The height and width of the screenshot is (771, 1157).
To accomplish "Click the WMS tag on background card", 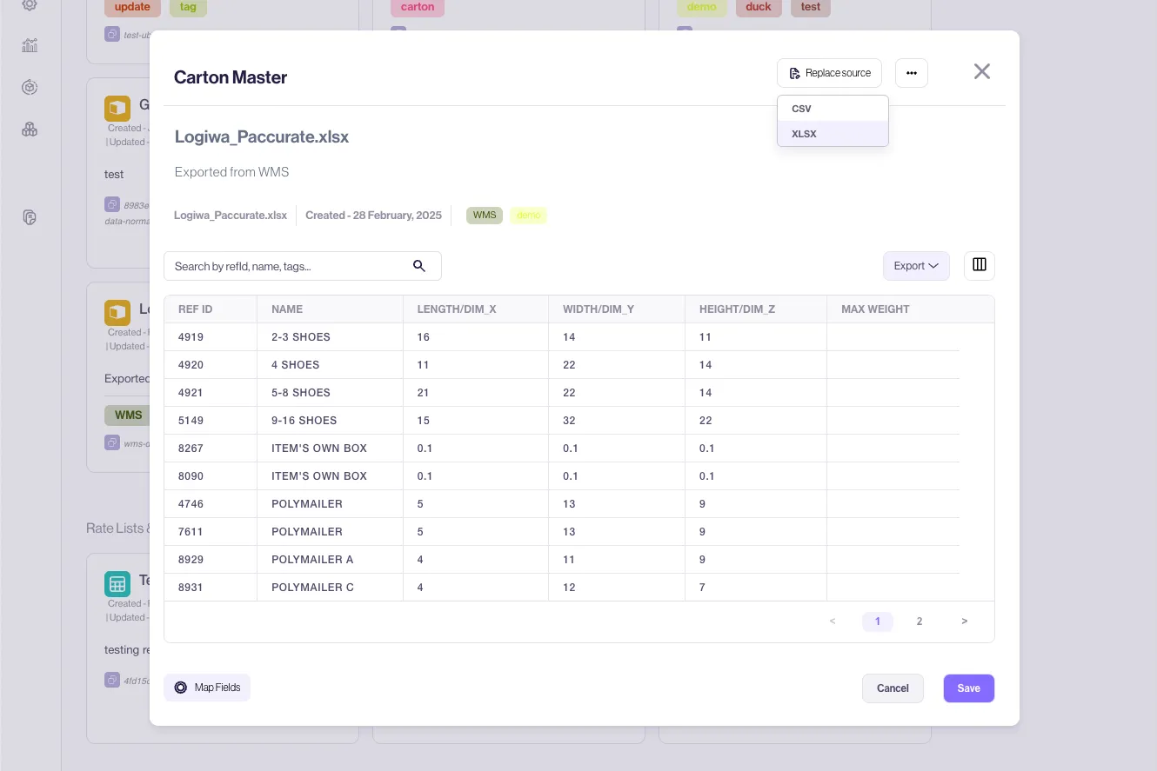I will [128, 415].
